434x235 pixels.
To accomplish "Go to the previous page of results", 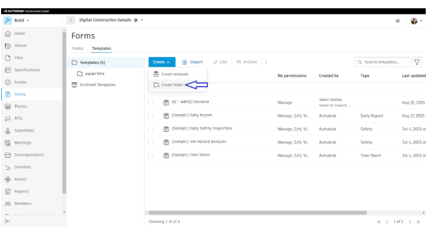I will (x=387, y=222).
